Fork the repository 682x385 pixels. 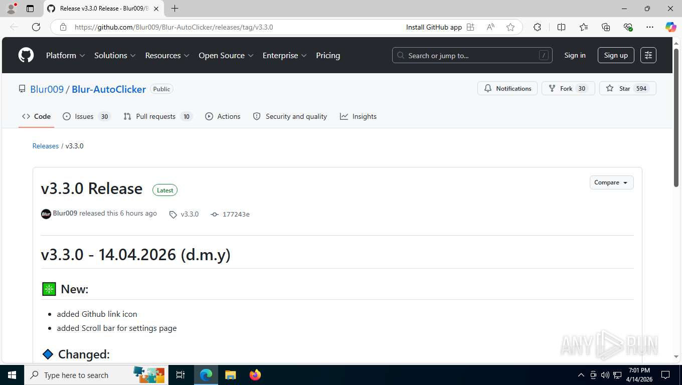pyautogui.click(x=568, y=88)
